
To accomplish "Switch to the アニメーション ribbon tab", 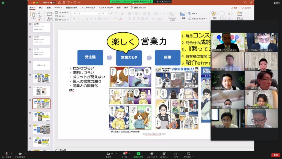I will point(88,7).
